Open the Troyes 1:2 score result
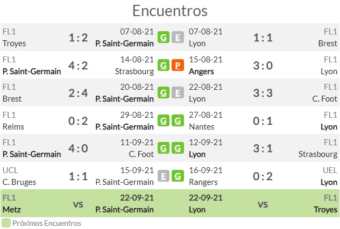Viewport: 340px width, 229px height. click(78, 38)
